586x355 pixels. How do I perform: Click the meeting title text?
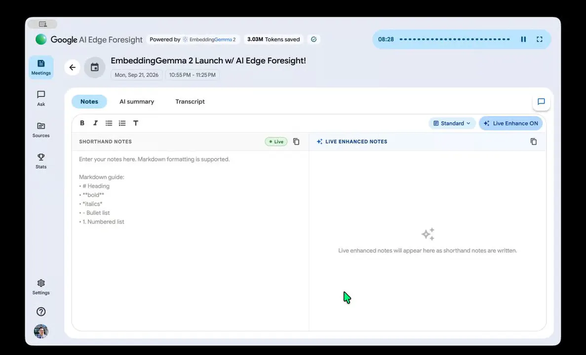click(x=208, y=61)
